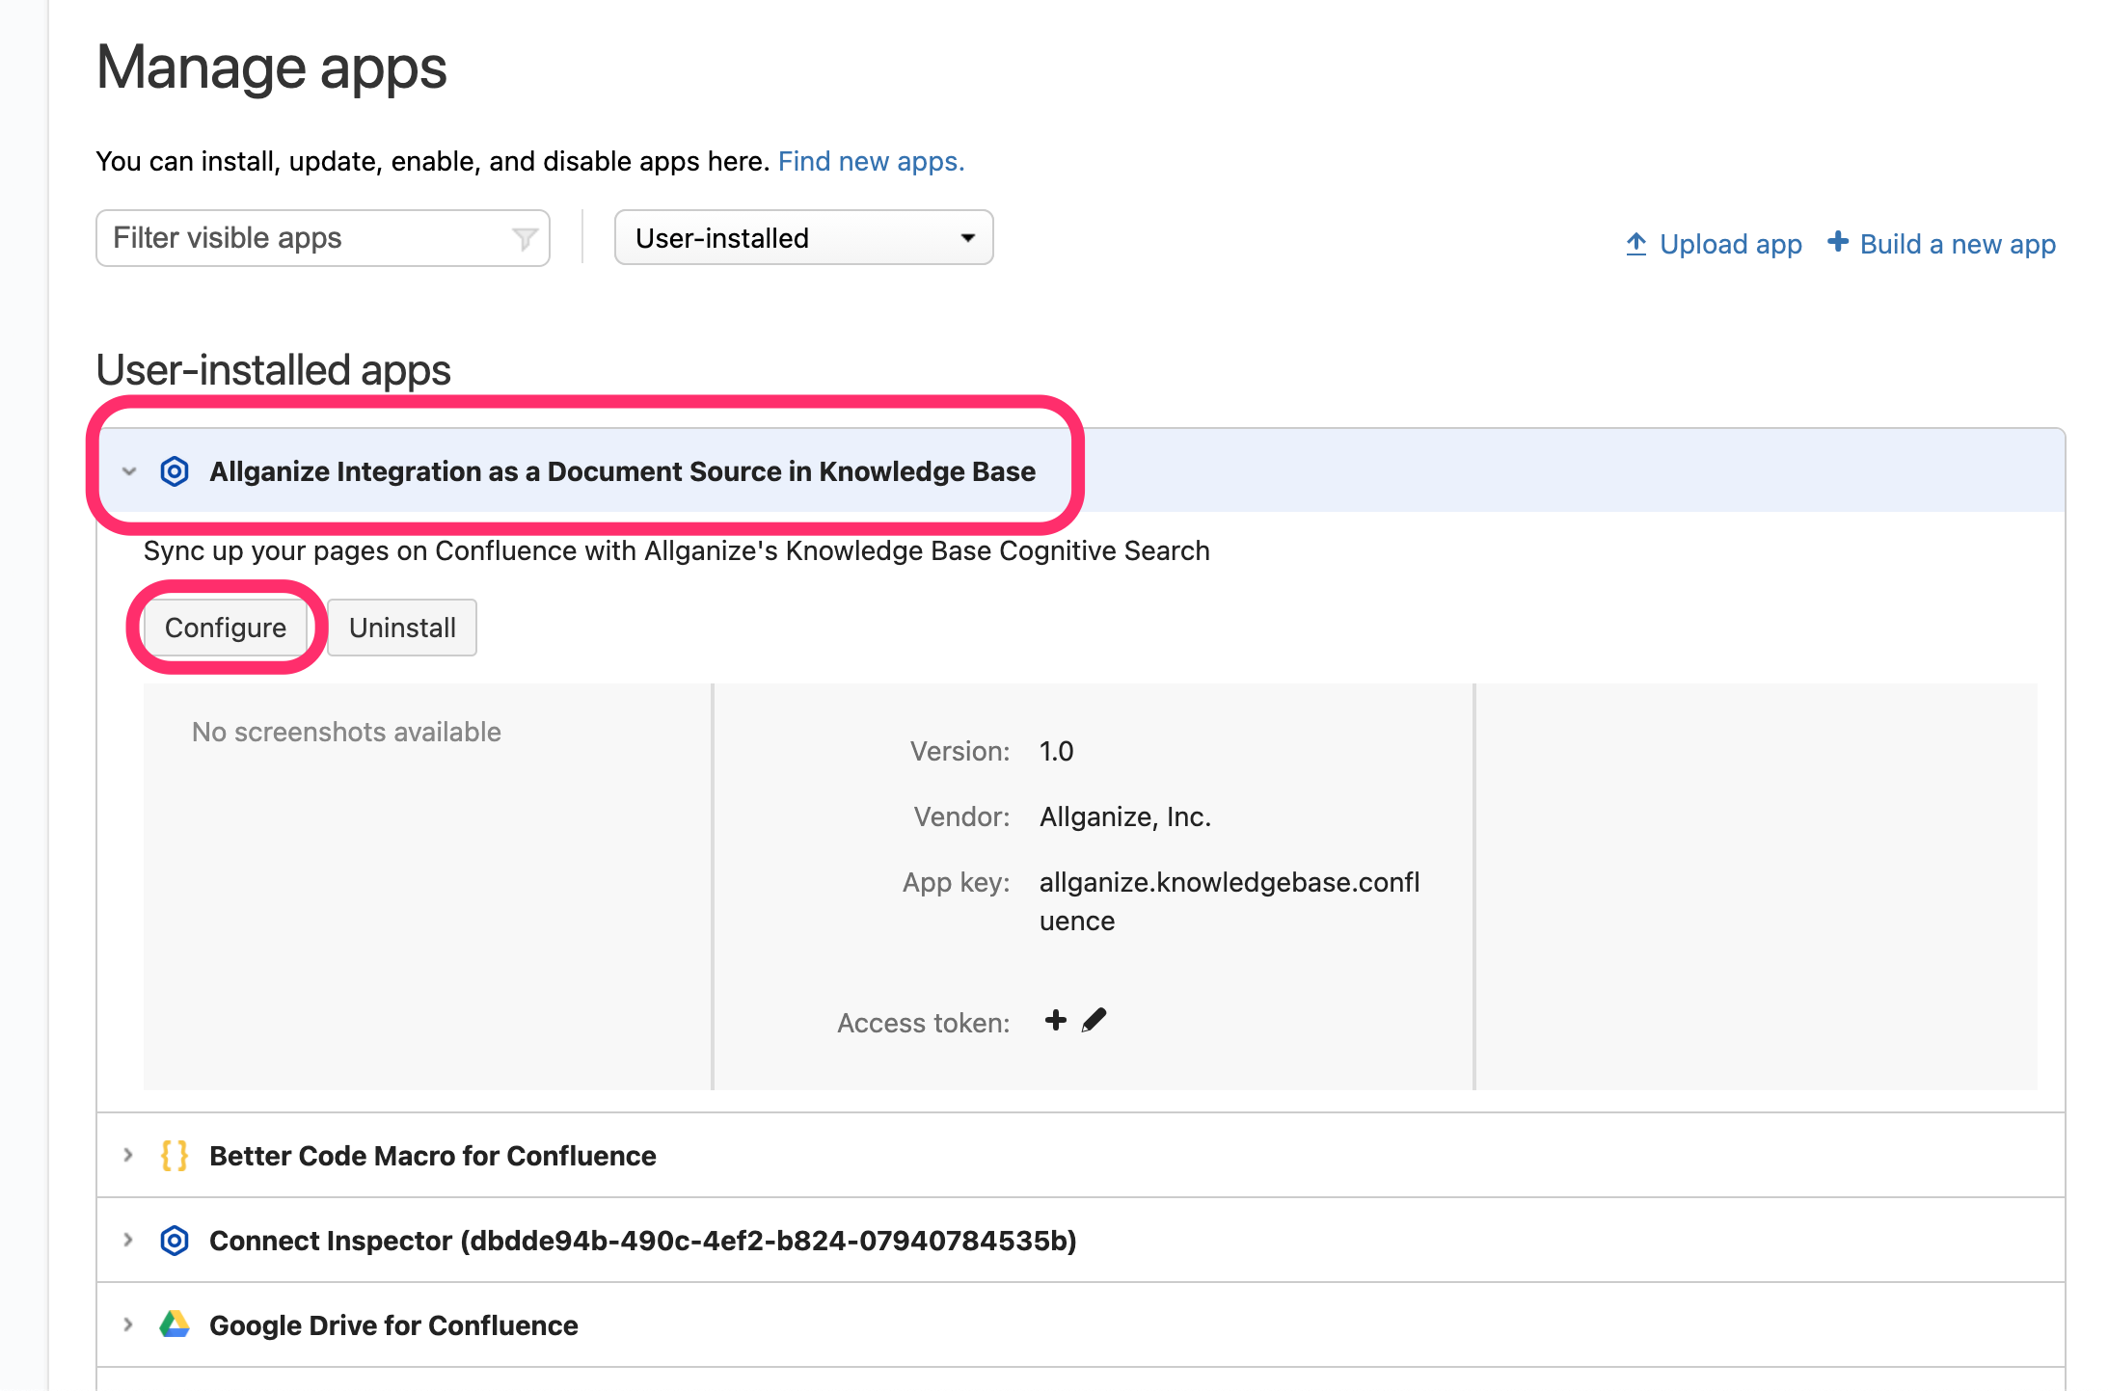The width and height of the screenshot is (2108, 1391).
Task: Expand the Connect Inspector row
Action: [x=128, y=1240]
